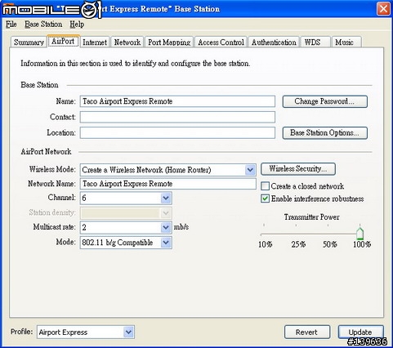The image size is (393, 348).
Task: Click the Change Password button
Action: (325, 101)
